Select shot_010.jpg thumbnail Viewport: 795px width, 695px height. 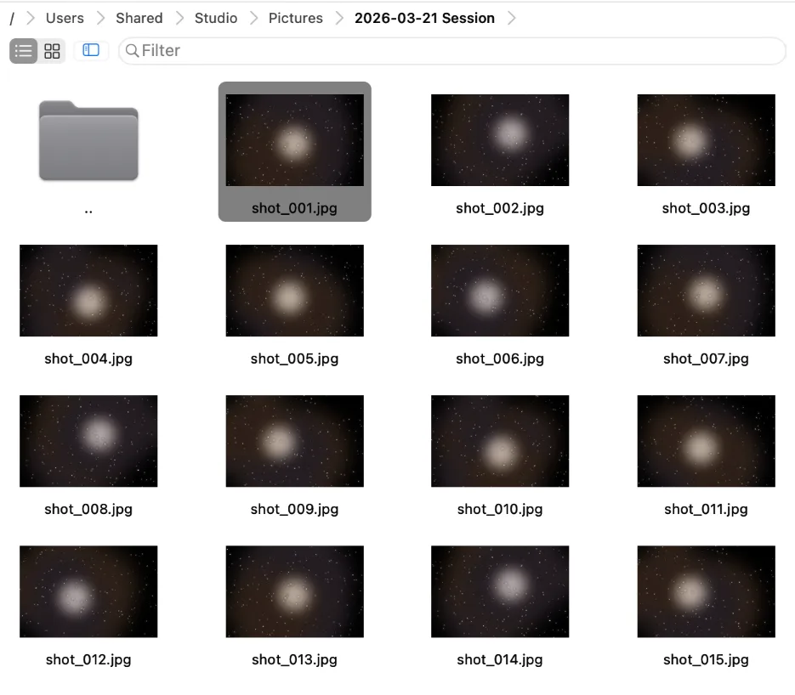(x=500, y=441)
